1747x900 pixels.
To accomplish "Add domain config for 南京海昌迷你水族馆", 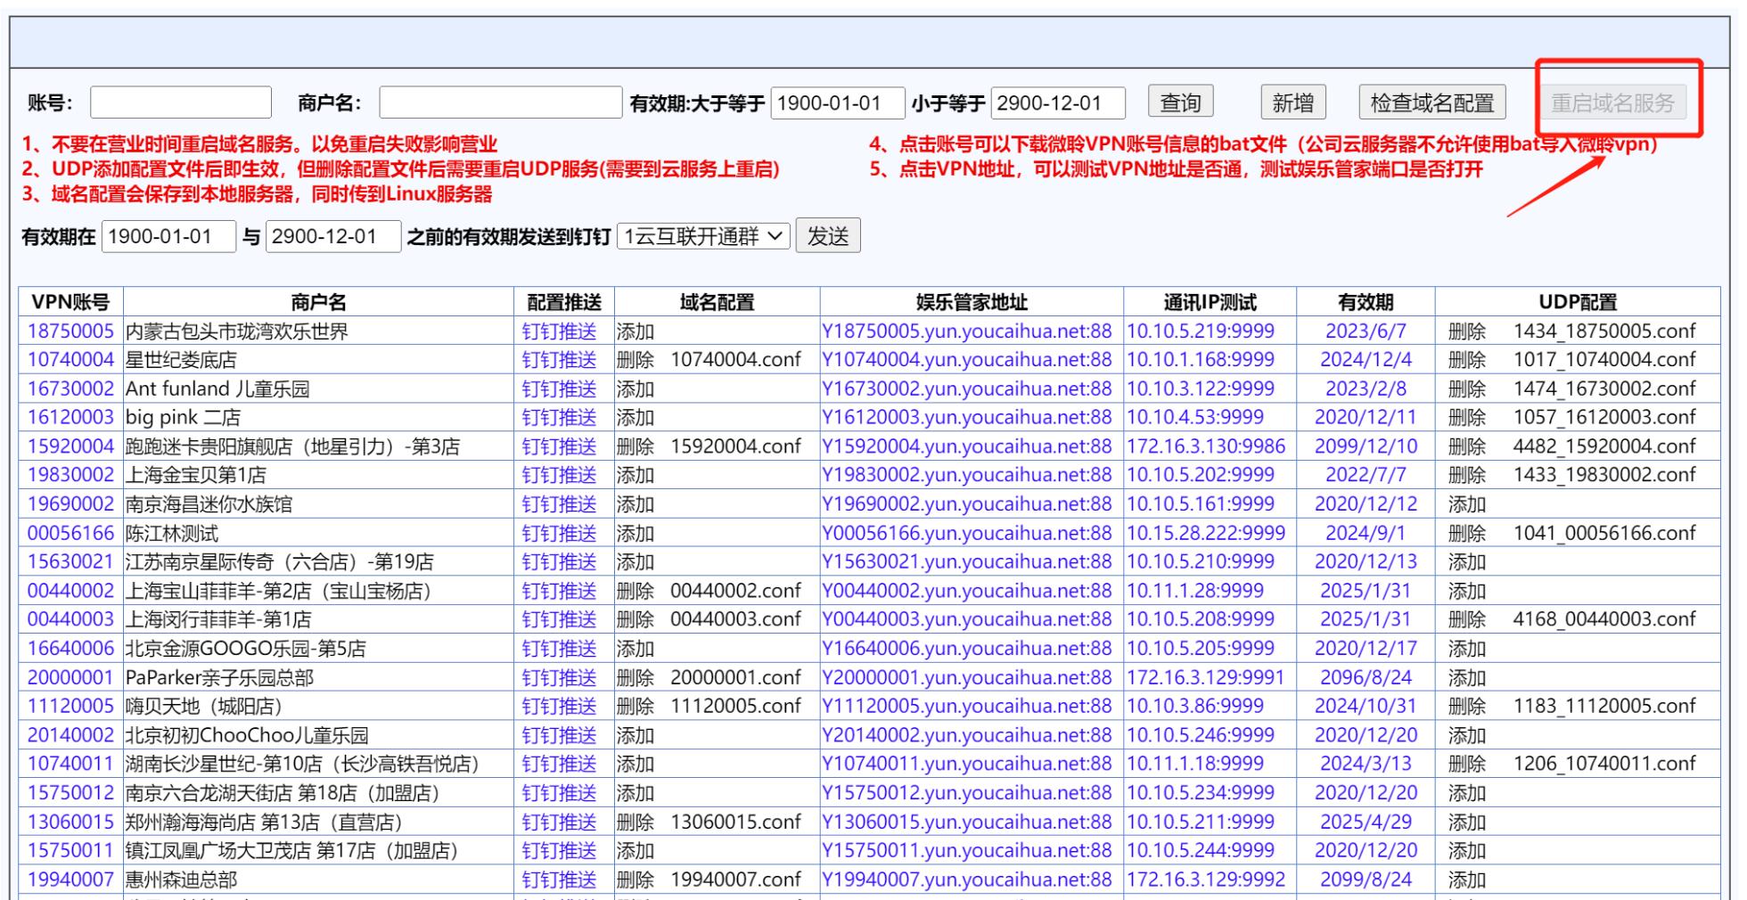I will 636,504.
